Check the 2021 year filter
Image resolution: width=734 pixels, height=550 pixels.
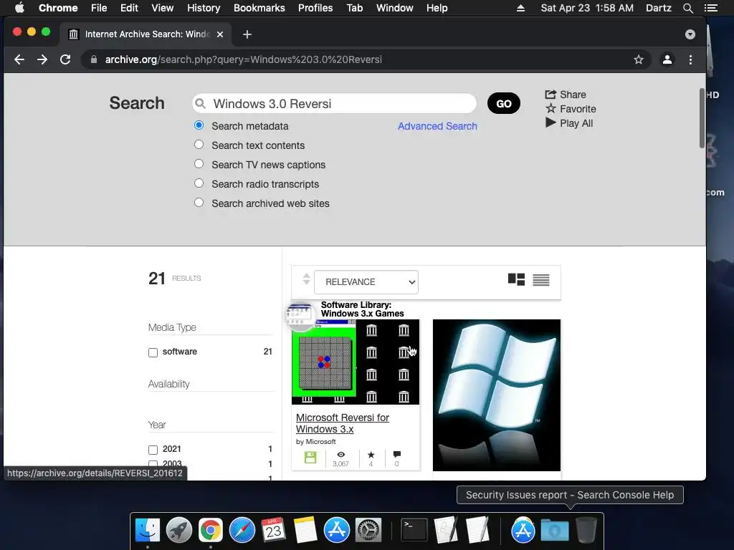tap(153, 450)
